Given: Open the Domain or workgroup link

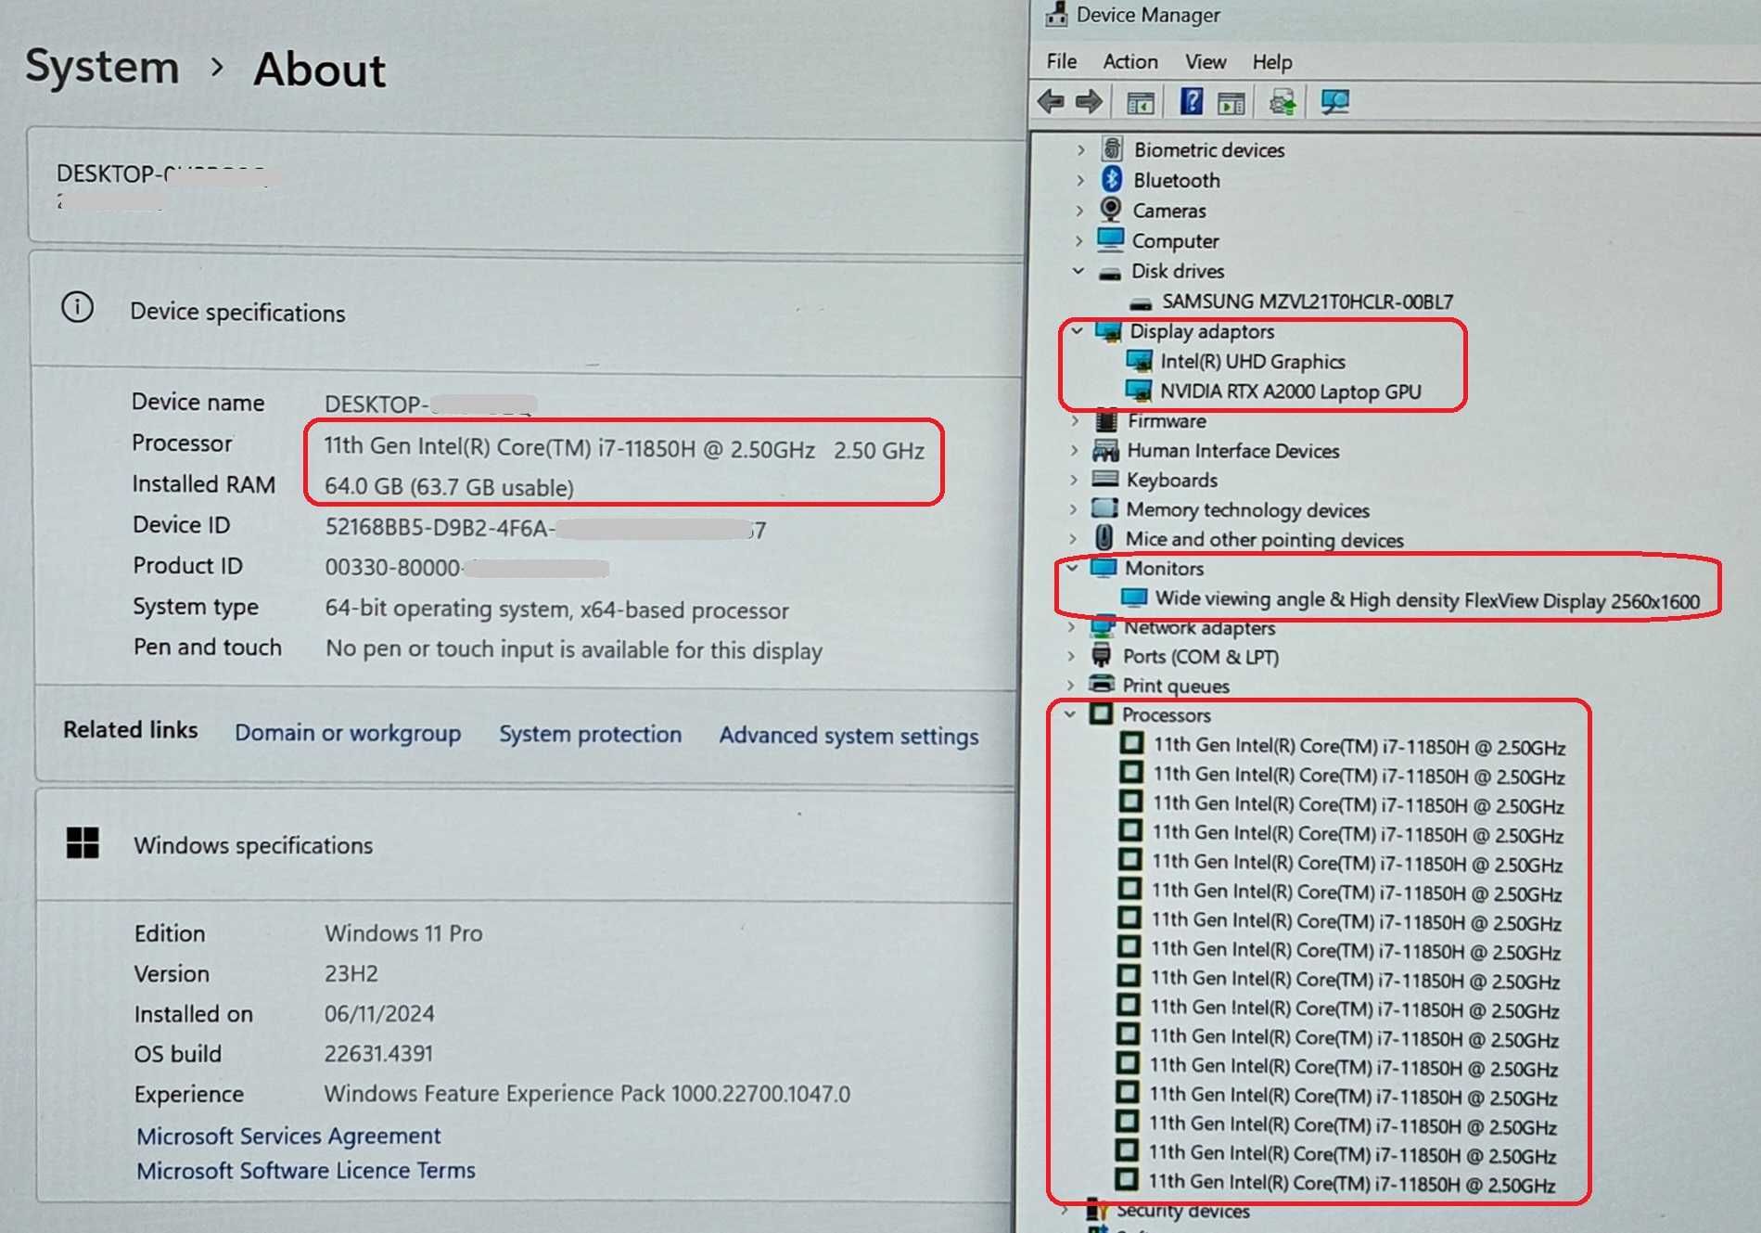Looking at the screenshot, I should click(x=348, y=732).
